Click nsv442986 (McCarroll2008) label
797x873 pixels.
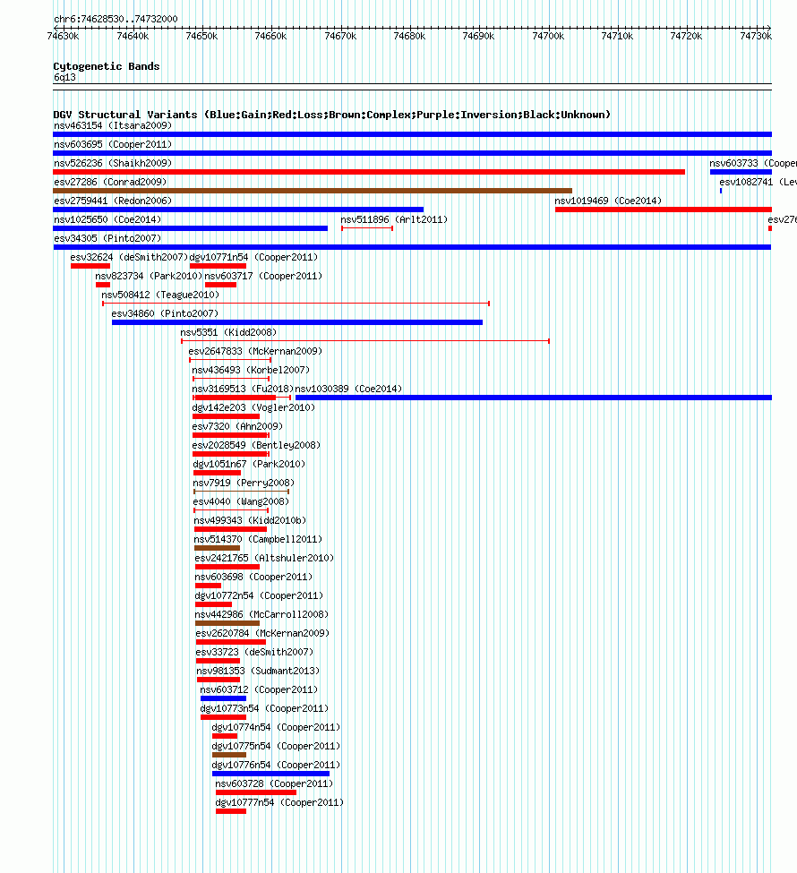tap(261, 614)
